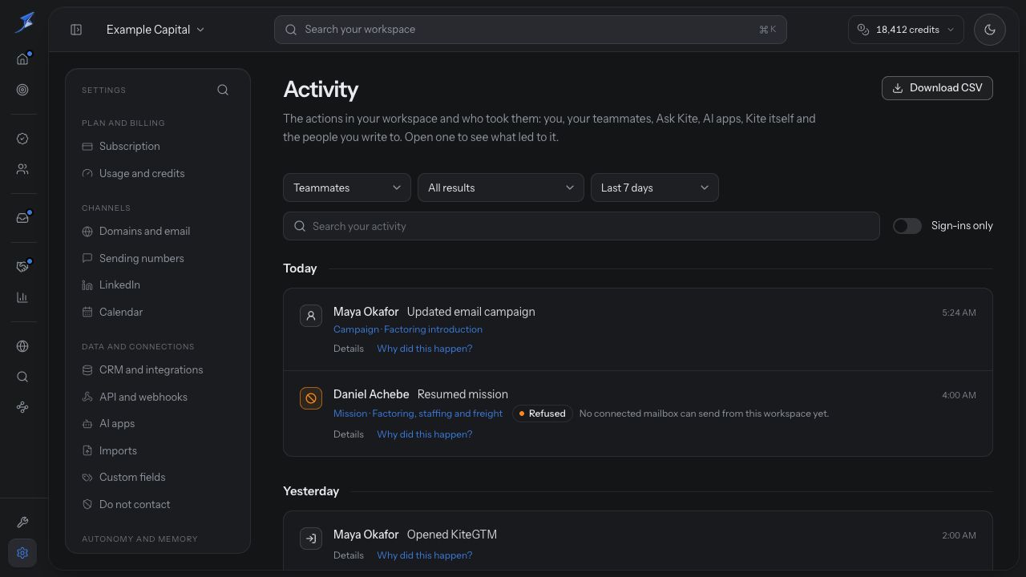Open the All results filter dropdown
Image resolution: width=1026 pixels, height=577 pixels.
(501, 188)
